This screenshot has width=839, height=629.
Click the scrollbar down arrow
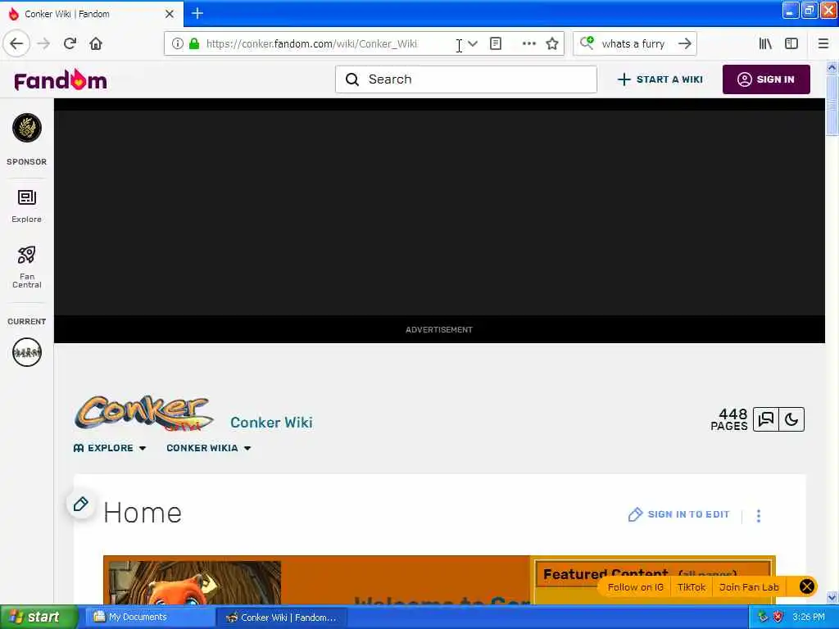tap(832, 597)
